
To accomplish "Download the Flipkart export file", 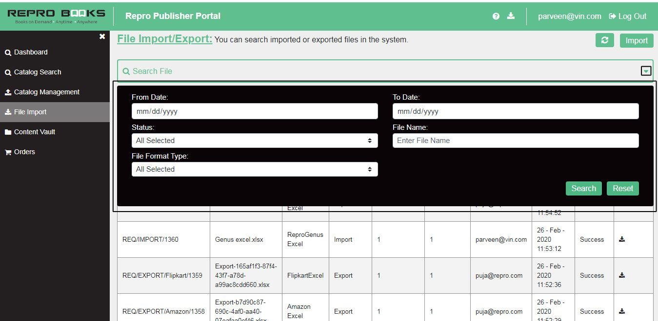I will 622,275.
